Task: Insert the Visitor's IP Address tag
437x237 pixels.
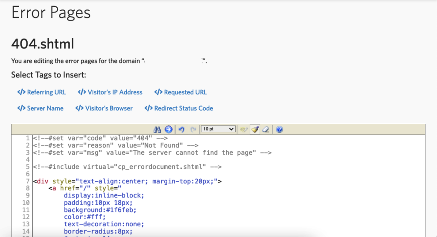Action: click(110, 92)
